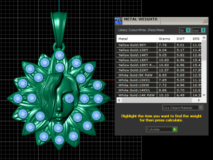Click the Metal Weights scale icon

(118, 21)
